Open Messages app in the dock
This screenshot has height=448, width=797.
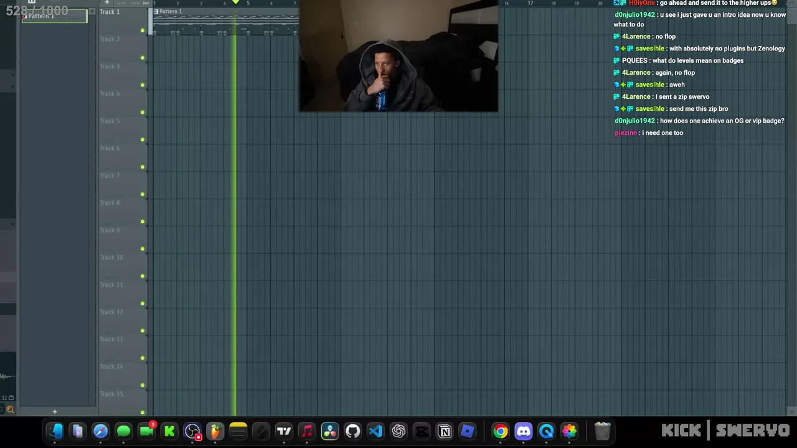(123, 431)
